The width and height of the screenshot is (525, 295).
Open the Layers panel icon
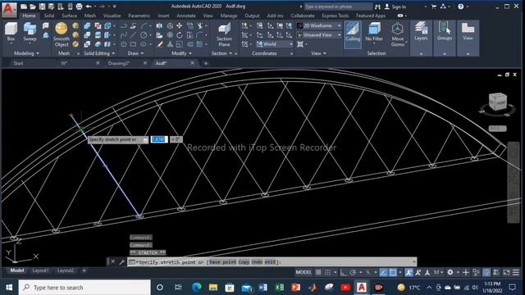[421, 32]
